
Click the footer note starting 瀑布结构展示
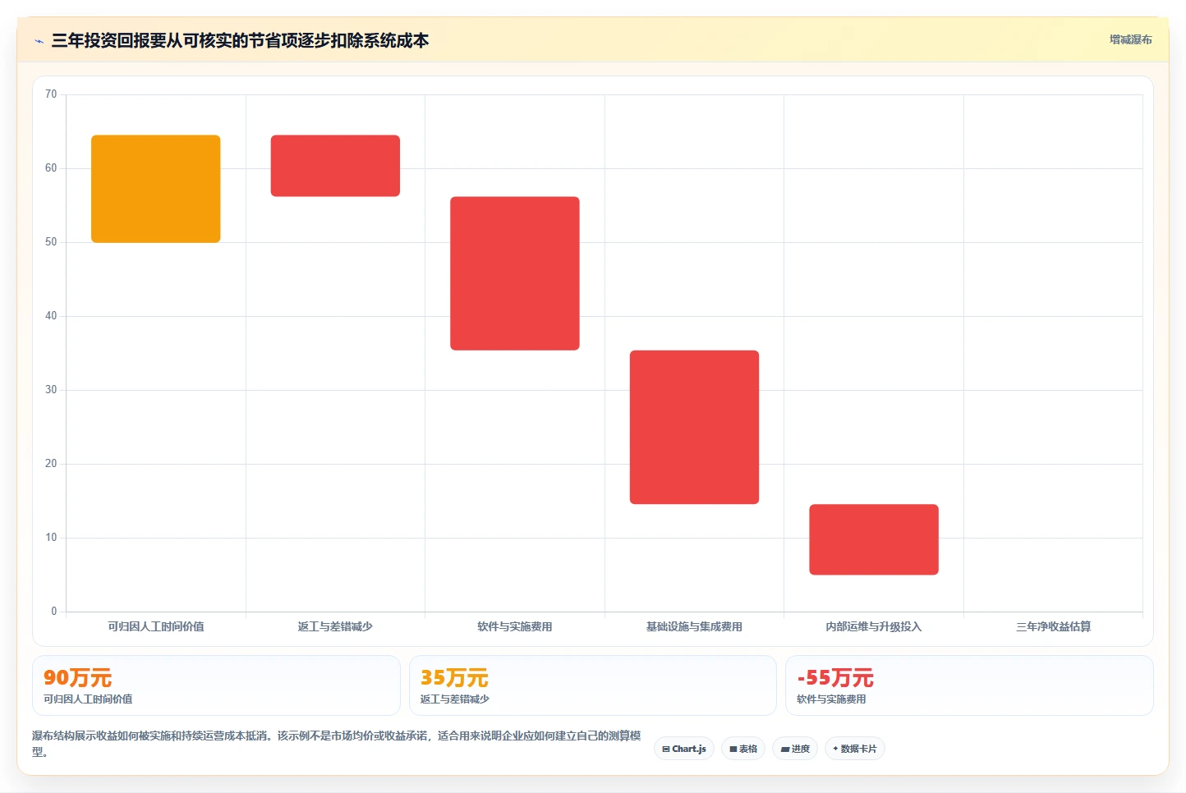337,744
